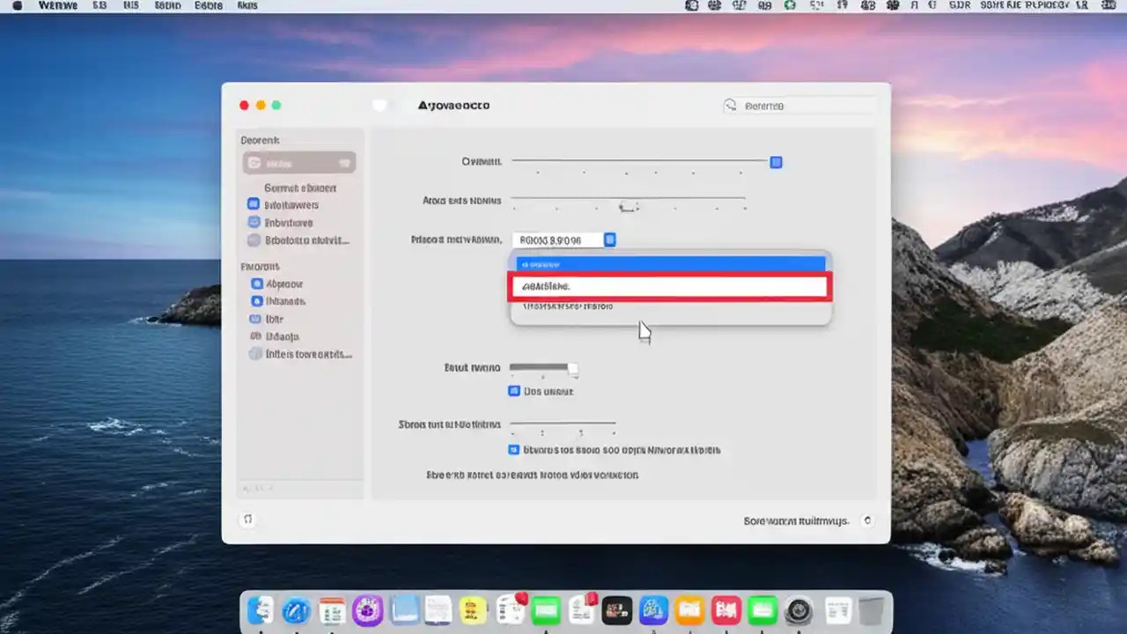
Task: Click the back arrow at the window's bottom left
Action: (x=248, y=520)
